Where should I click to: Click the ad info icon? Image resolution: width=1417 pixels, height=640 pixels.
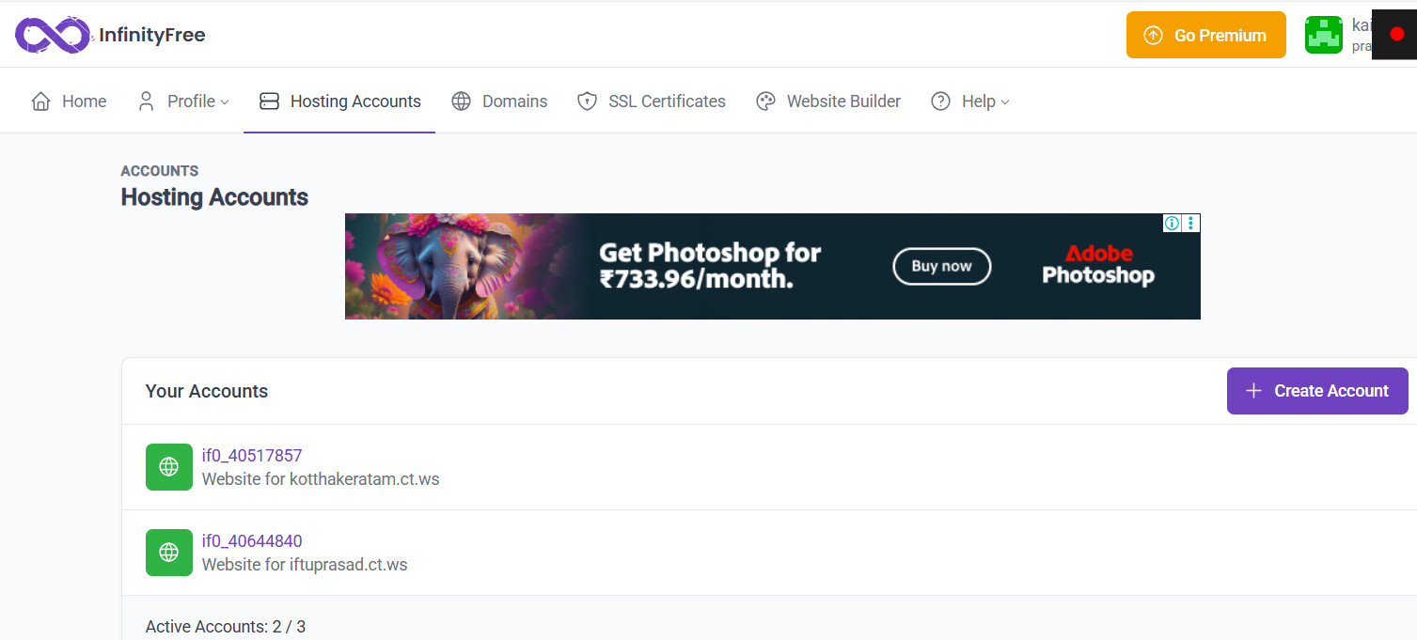pyautogui.click(x=1172, y=223)
